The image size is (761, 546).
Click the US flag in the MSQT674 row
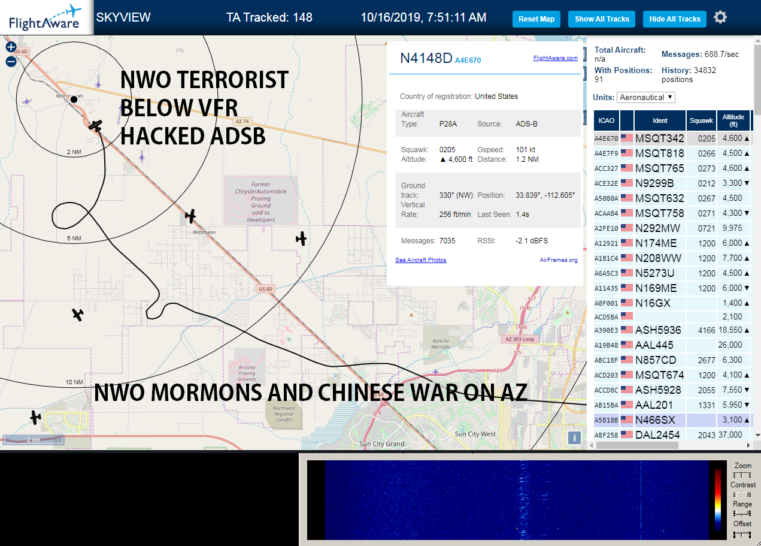pos(627,375)
